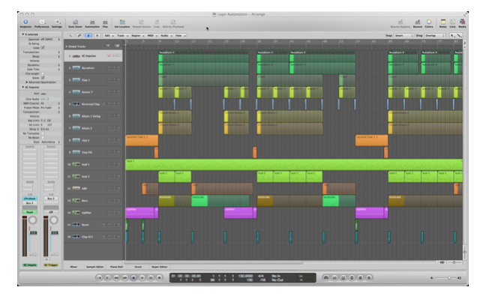Screen dimensions: 495x302
Task: Click the Play transport button
Action: [142, 278]
